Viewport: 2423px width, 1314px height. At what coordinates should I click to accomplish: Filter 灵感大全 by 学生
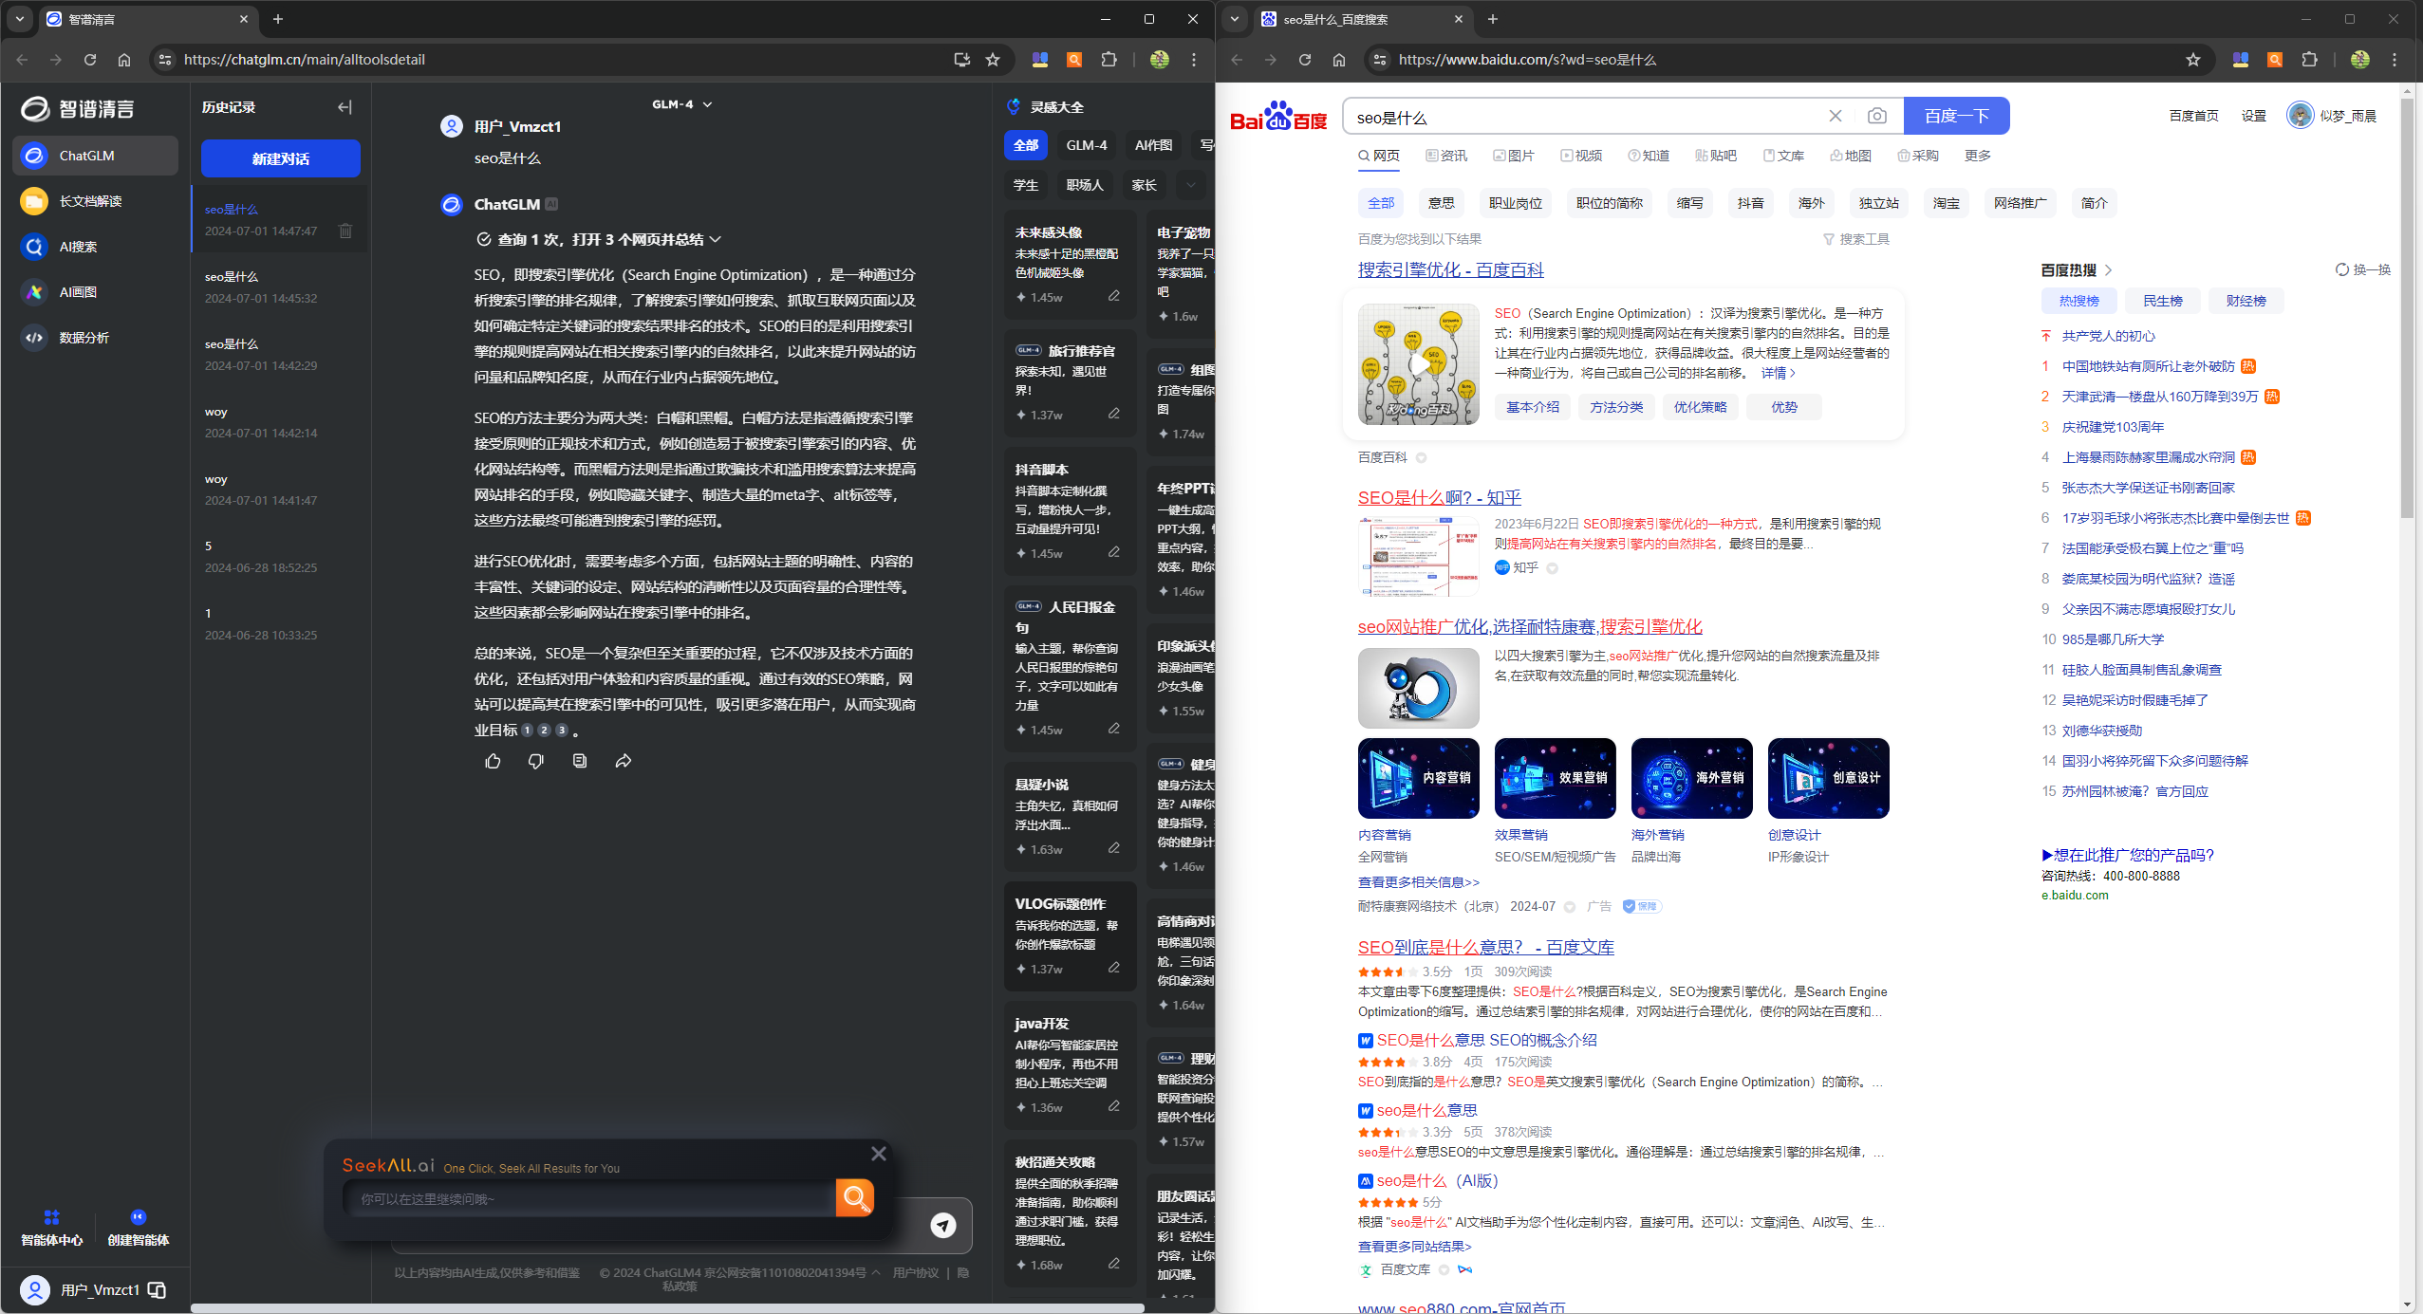1026,185
